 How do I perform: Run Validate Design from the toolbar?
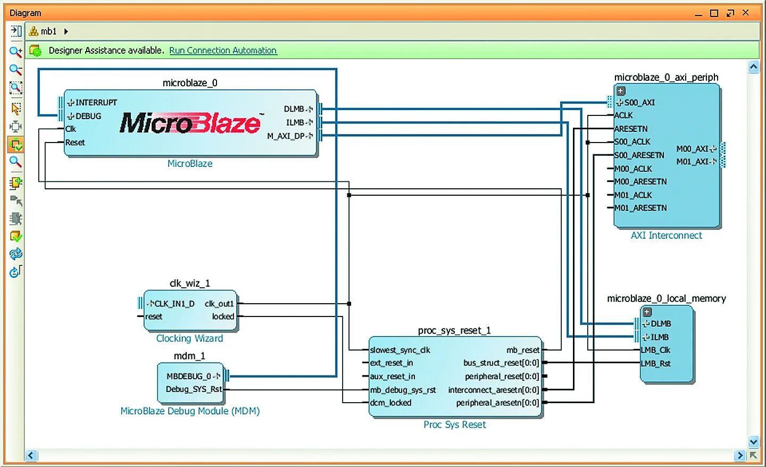coord(15,237)
